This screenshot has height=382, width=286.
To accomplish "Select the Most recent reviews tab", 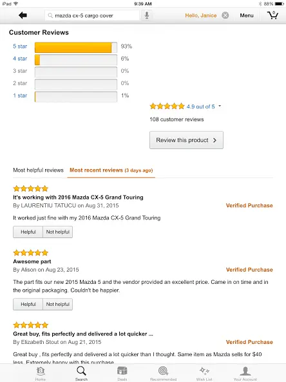I will pyautogui.click(x=111, y=170).
